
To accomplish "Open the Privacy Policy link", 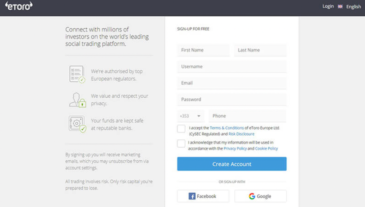I will point(235,149).
